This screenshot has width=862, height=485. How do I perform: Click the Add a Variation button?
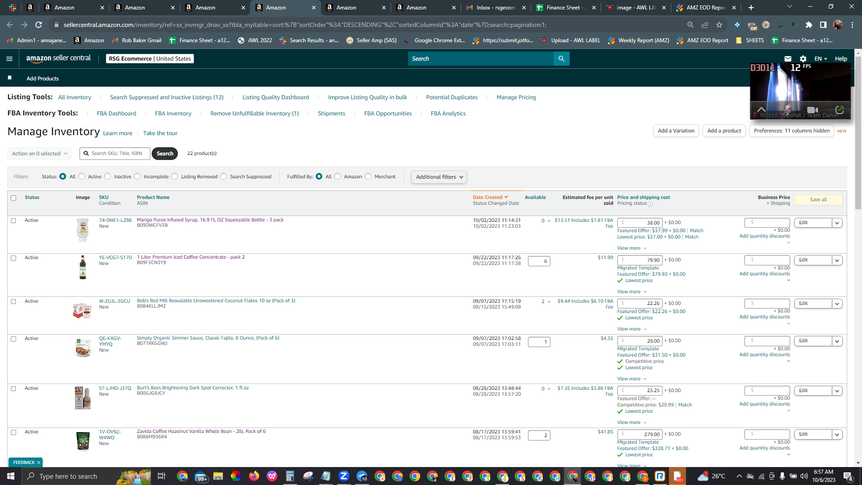click(x=676, y=131)
